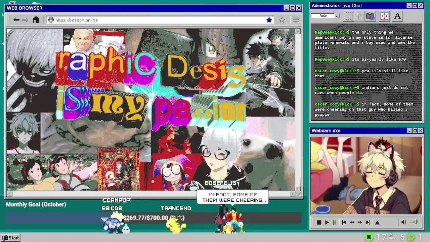Fast forward in the Webcam.exe player
Screen dimensions: 430x242
[x=360, y=222]
